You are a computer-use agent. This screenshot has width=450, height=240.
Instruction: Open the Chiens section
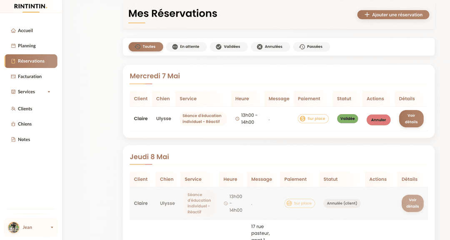pyautogui.click(x=25, y=124)
